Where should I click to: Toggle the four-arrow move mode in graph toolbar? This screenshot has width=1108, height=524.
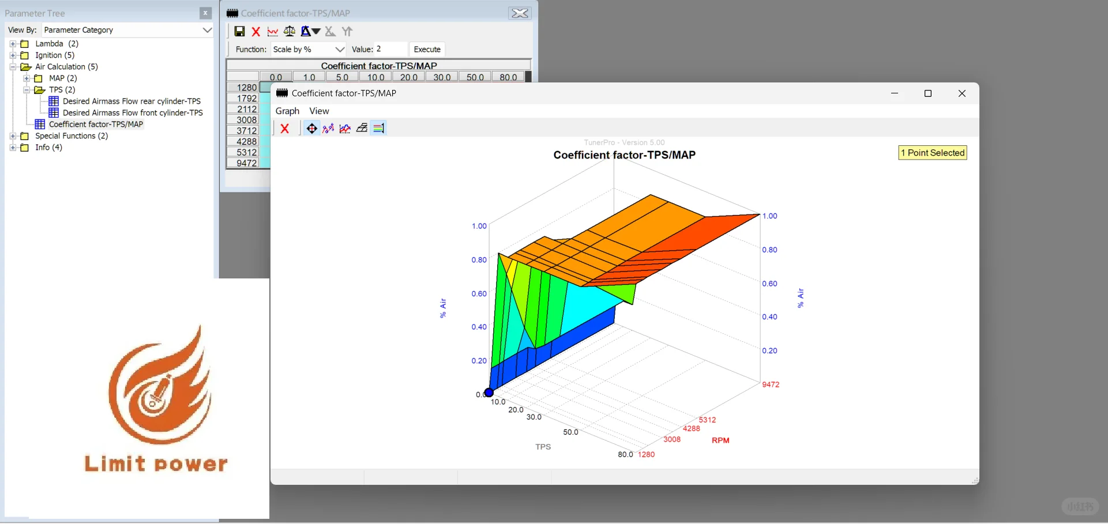click(x=311, y=129)
